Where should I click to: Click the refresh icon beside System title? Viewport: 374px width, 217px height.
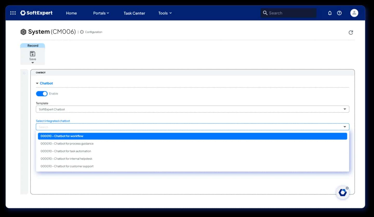351,33
